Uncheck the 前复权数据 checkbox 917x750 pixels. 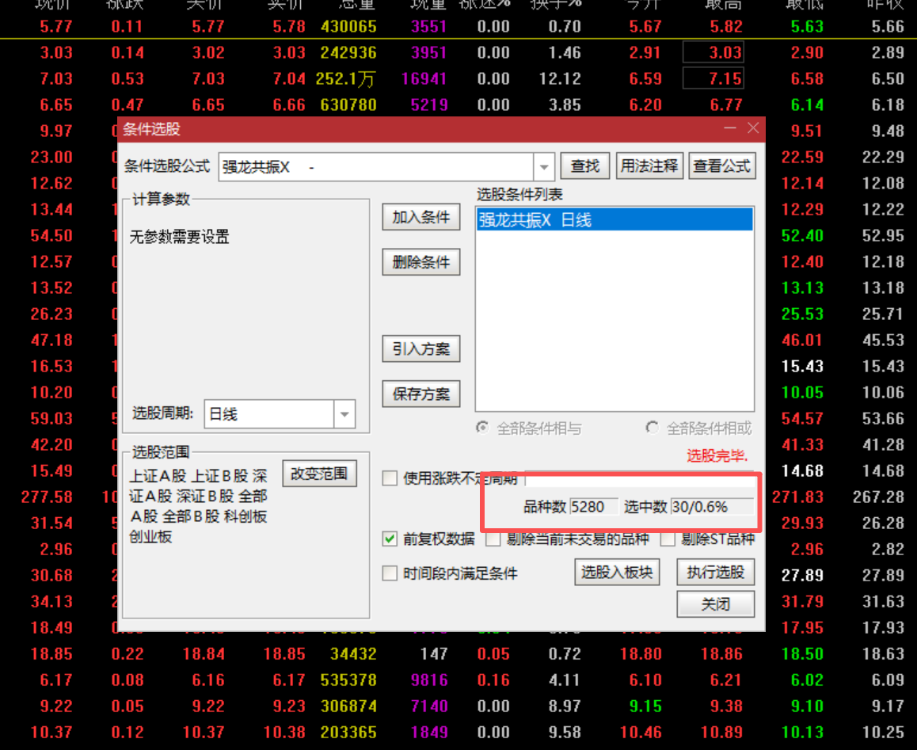pos(390,539)
